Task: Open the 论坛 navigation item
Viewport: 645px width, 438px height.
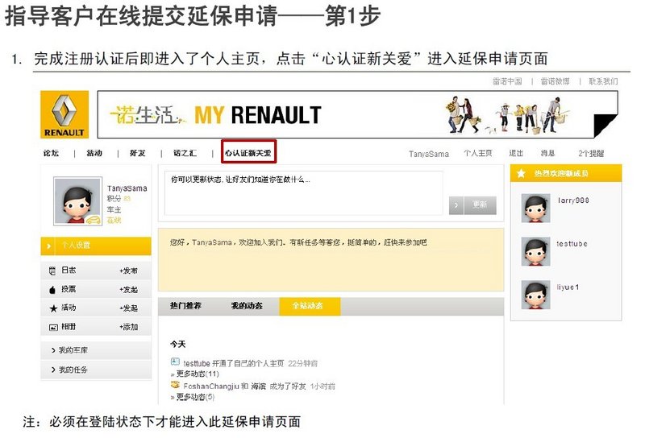Action: (x=51, y=153)
